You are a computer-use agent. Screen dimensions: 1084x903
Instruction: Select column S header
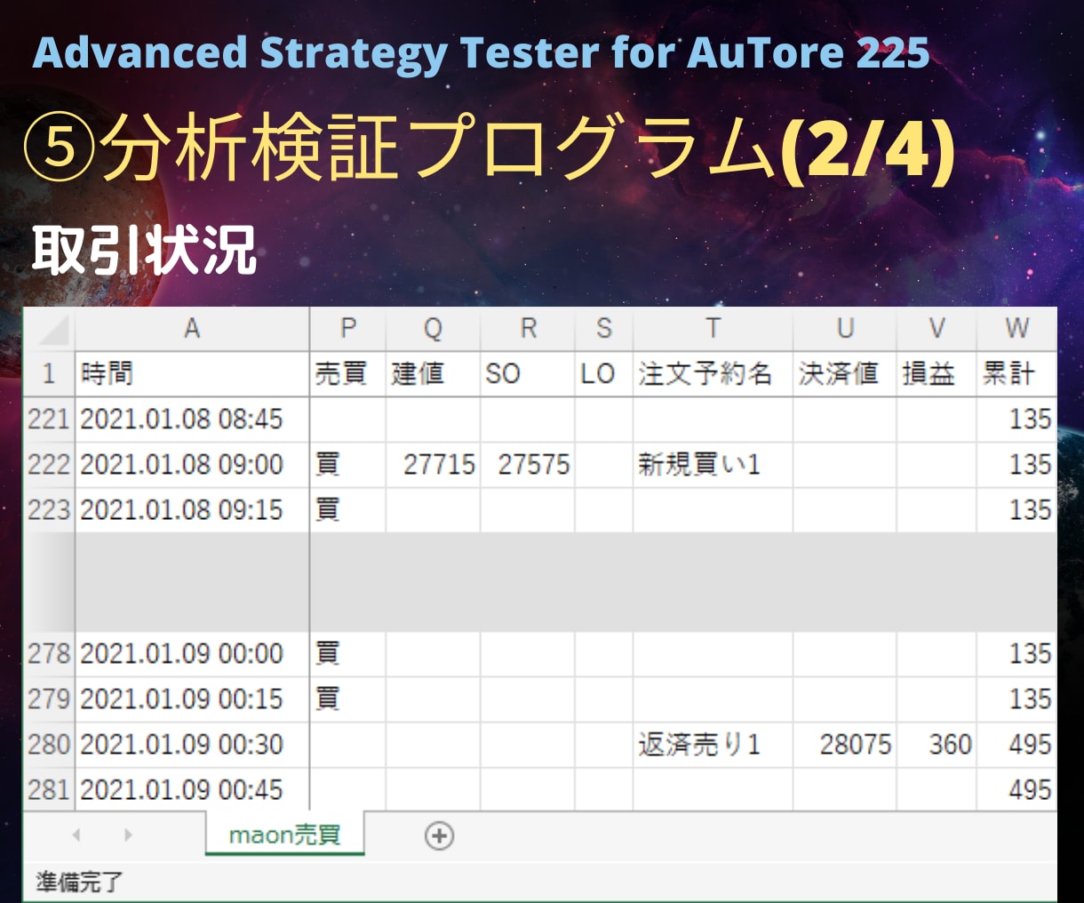point(604,330)
